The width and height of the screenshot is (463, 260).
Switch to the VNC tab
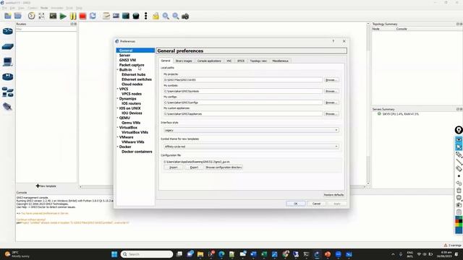click(x=229, y=61)
